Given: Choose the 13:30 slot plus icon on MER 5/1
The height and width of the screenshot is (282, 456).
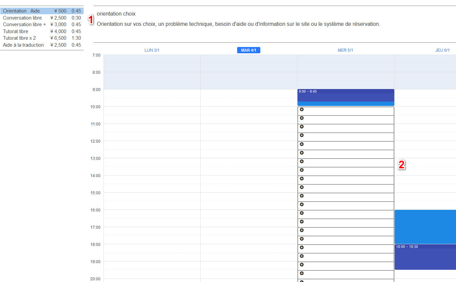Looking at the screenshot, I should tap(302, 170).
